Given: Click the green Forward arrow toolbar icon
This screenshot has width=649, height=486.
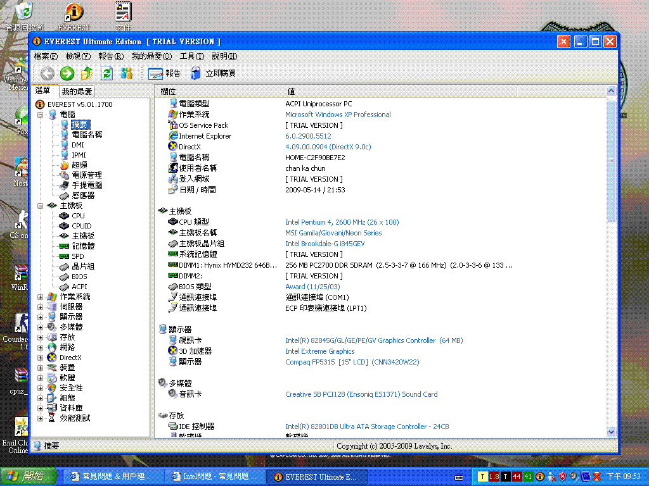Looking at the screenshot, I should (67, 73).
